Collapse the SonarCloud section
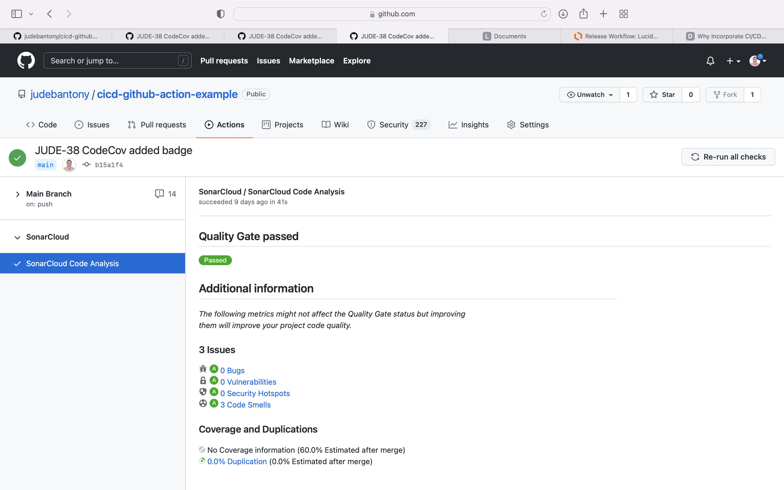This screenshot has height=490, width=784. coord(17,237)
